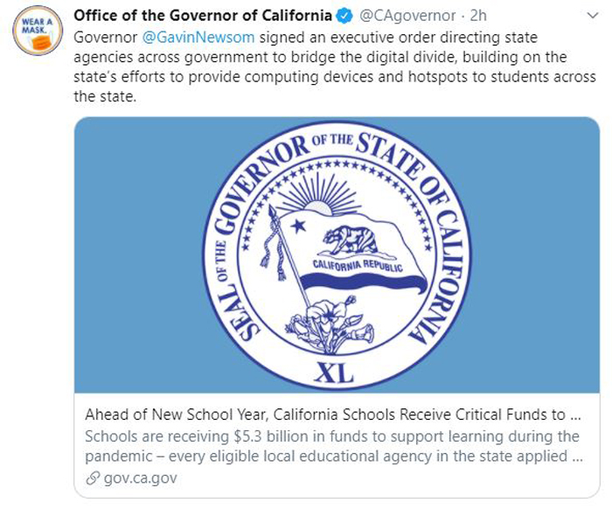The height and width of the screenshot is (509, 612).
Task: Click the blue card background left of the seal
Action: pyautogui.click(x=138, y=254)
